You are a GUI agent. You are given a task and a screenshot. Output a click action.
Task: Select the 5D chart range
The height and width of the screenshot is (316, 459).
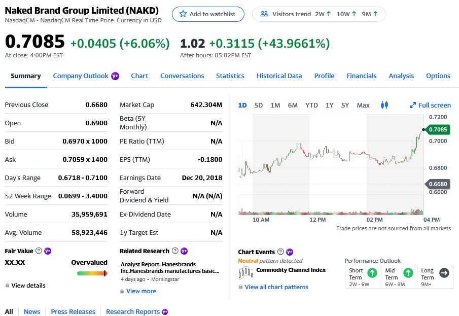[x=259, y=105]
